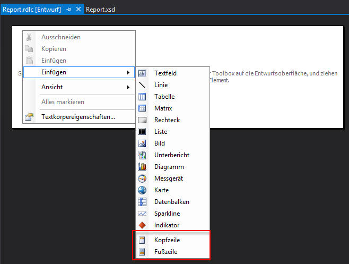The height and width of the screenshot is (264, 349).
Task: Switch to the Report.xsd tab
Action: [100, 10]
